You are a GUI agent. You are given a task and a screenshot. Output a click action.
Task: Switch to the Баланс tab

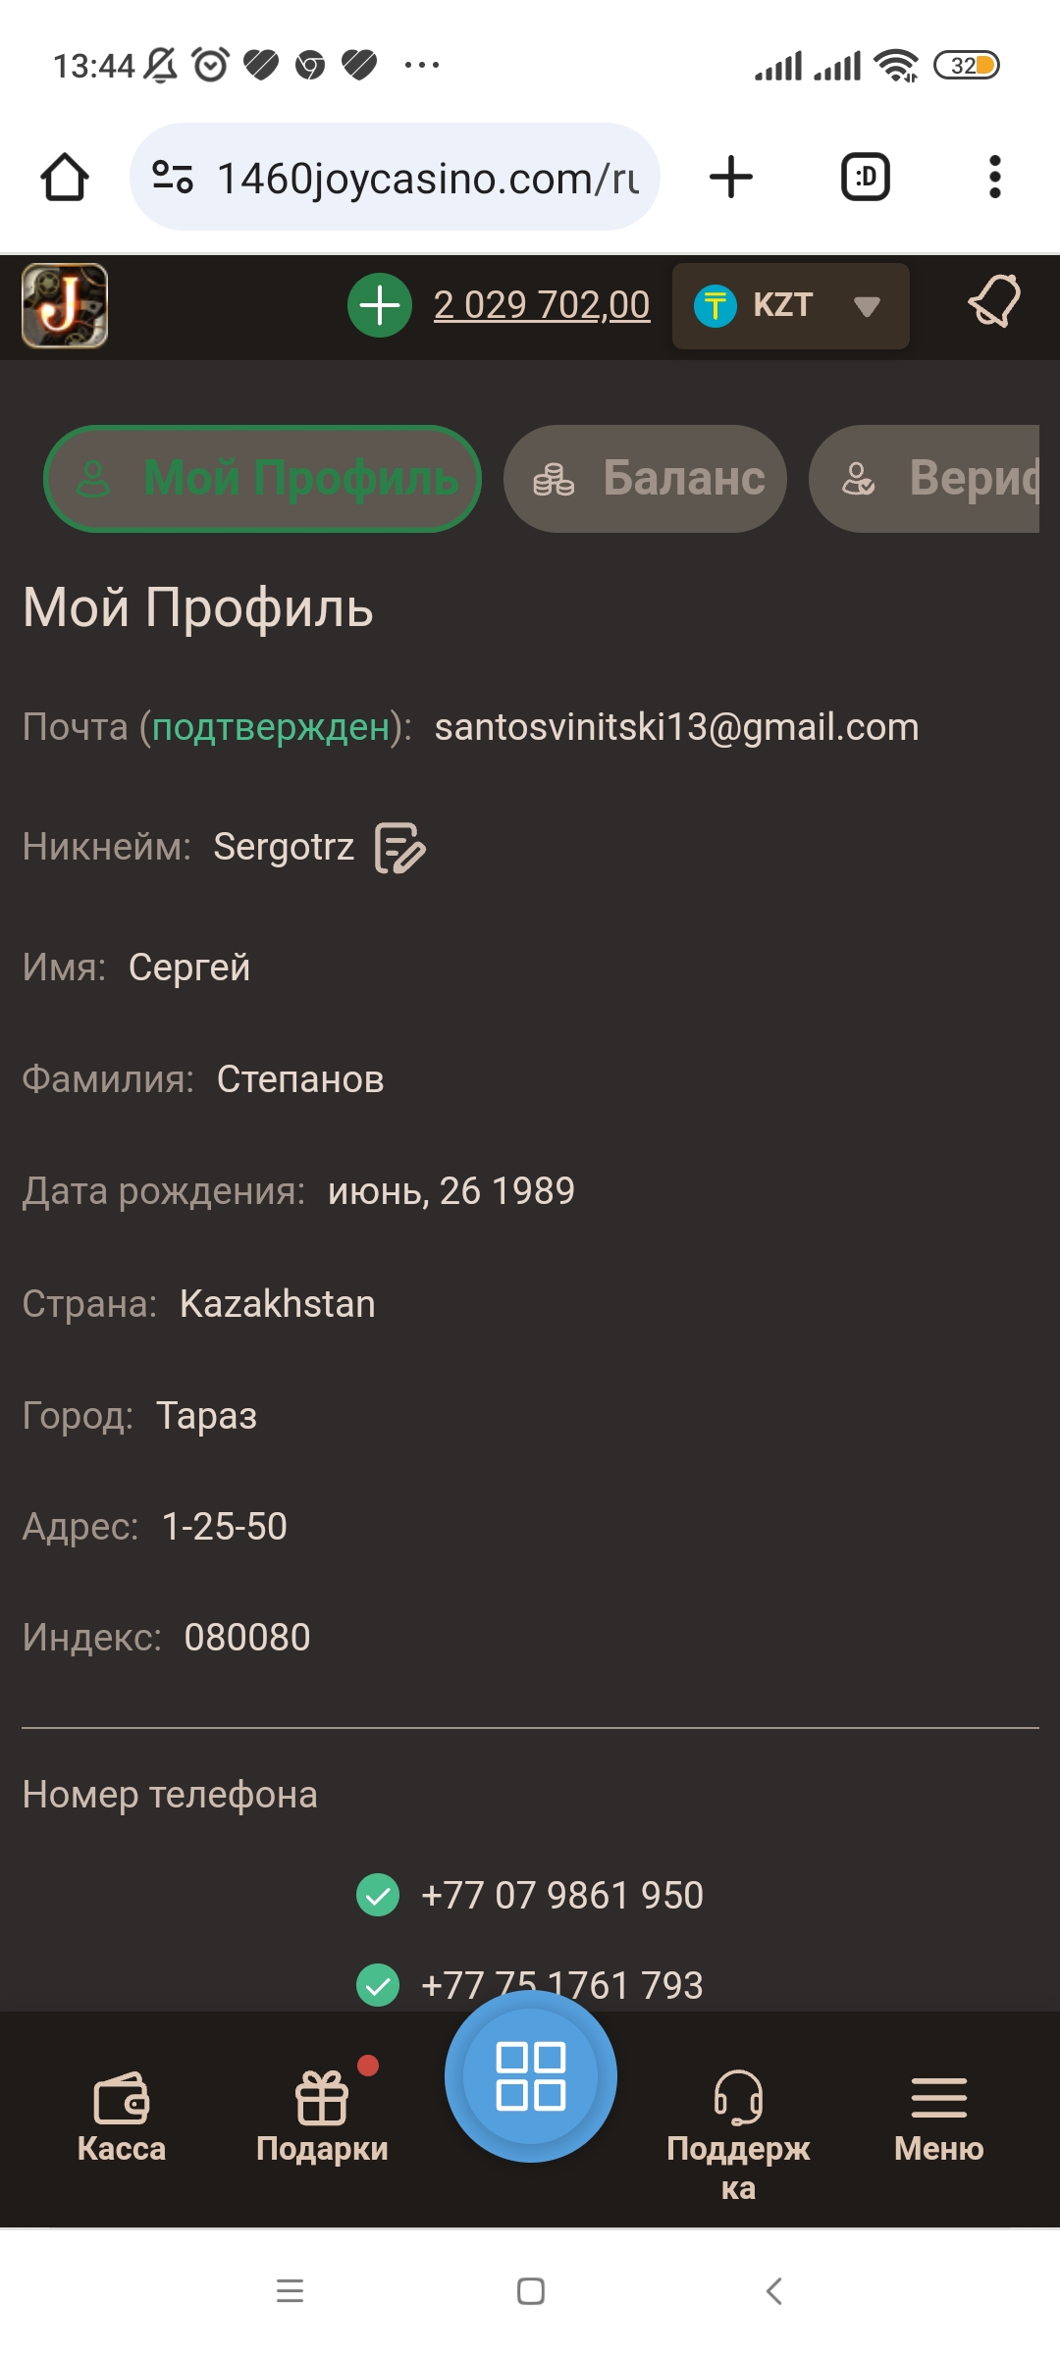pyautogui.click(x=645, y=479)
